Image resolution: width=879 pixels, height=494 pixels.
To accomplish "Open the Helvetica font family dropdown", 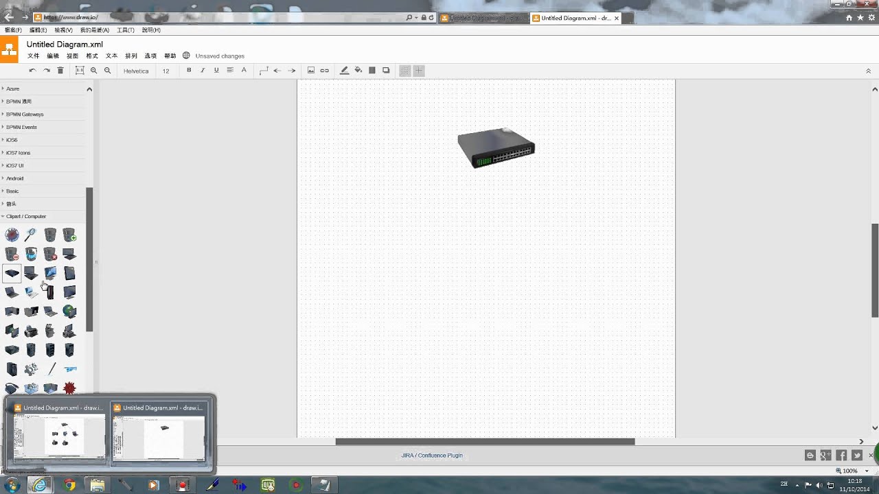I will tap(136, 71).
